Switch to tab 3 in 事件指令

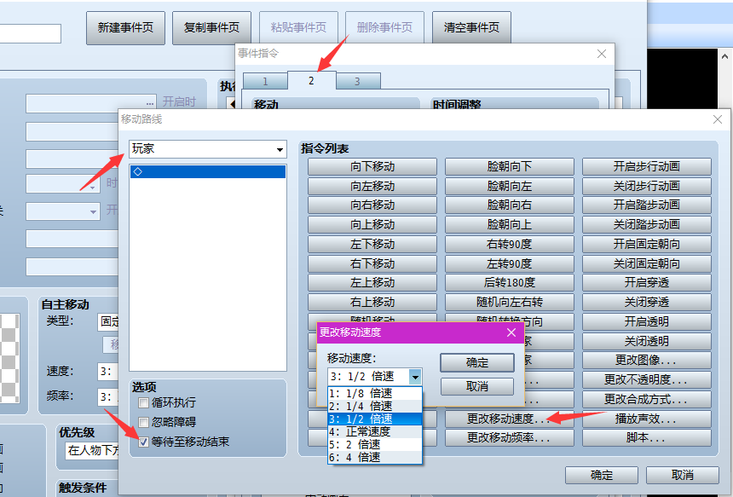click(x=358, y=81)
